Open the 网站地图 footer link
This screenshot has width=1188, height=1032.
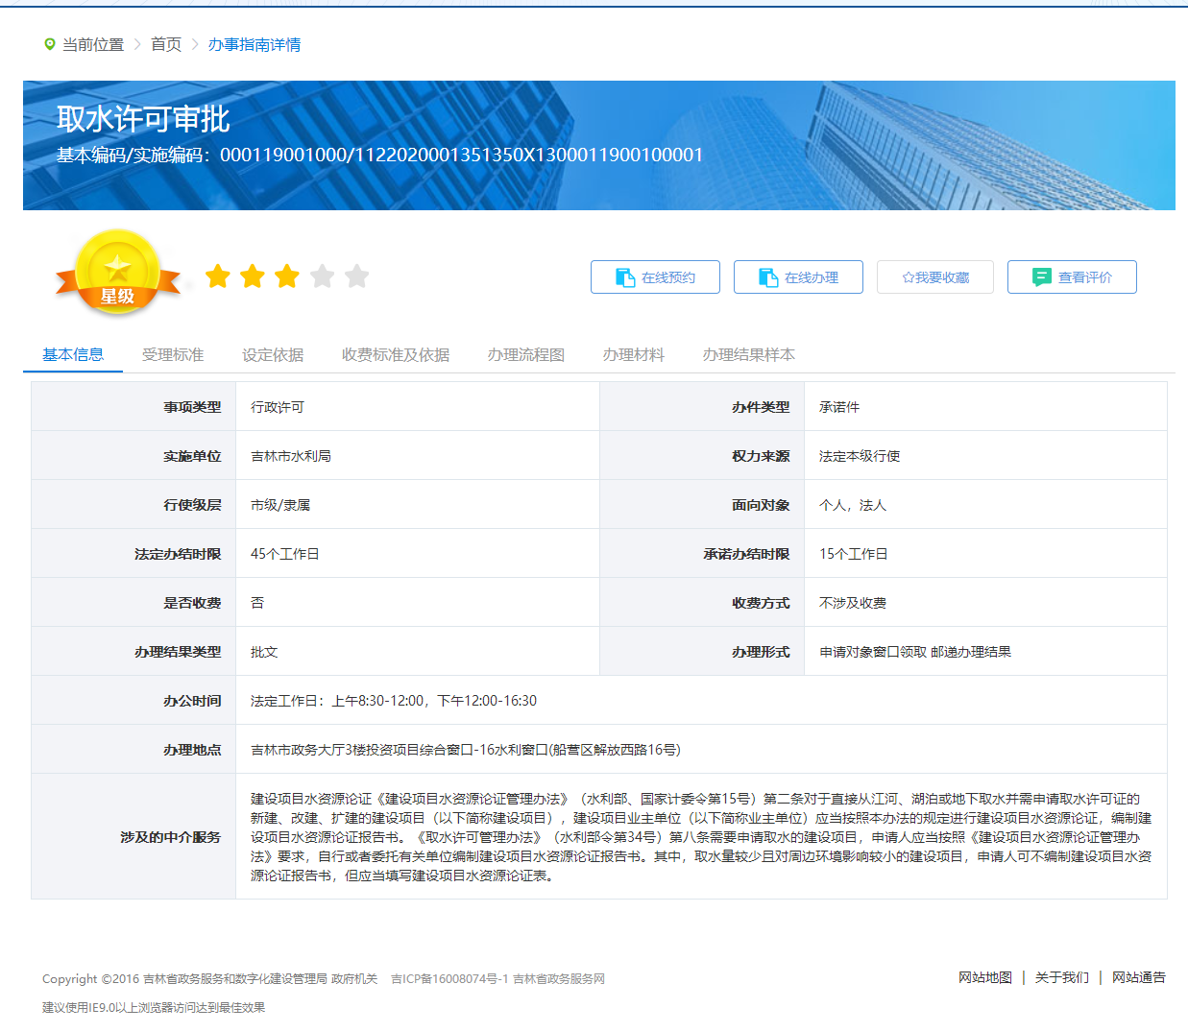(x=984, y=977)
